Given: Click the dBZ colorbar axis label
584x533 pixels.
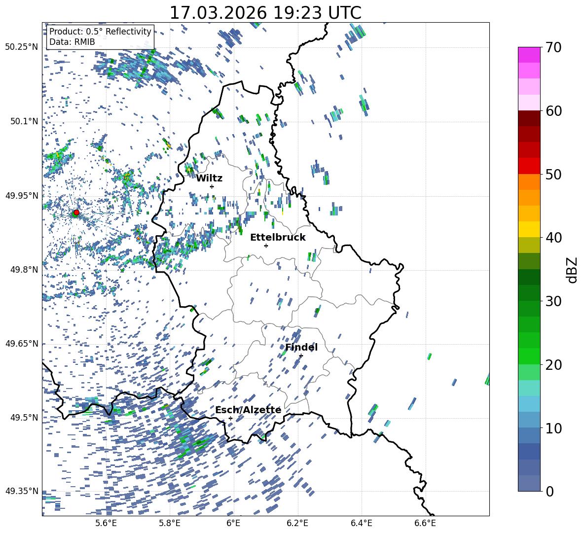Looking at the screenshot, I should [x=572, y=269].
